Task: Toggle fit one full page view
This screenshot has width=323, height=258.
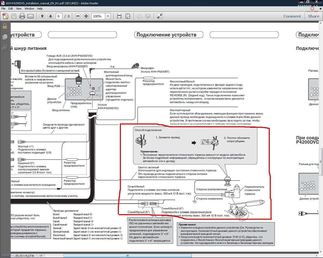Action: point(128,16)
